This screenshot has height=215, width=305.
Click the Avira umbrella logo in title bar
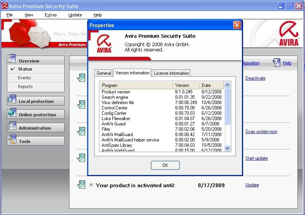pyautogui.click(x=5, y=6)
